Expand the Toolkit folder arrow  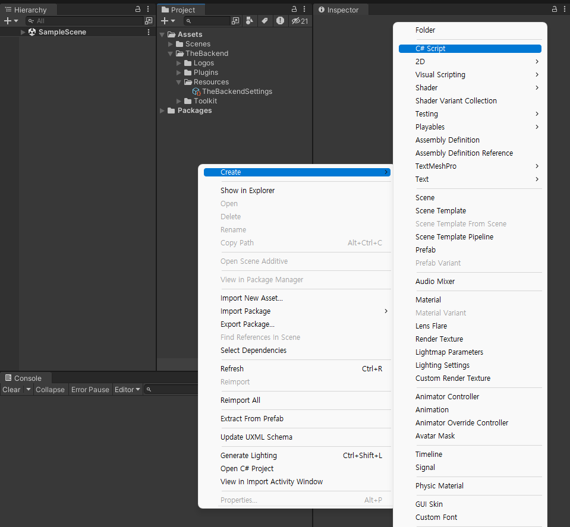(x=179, y=101)
